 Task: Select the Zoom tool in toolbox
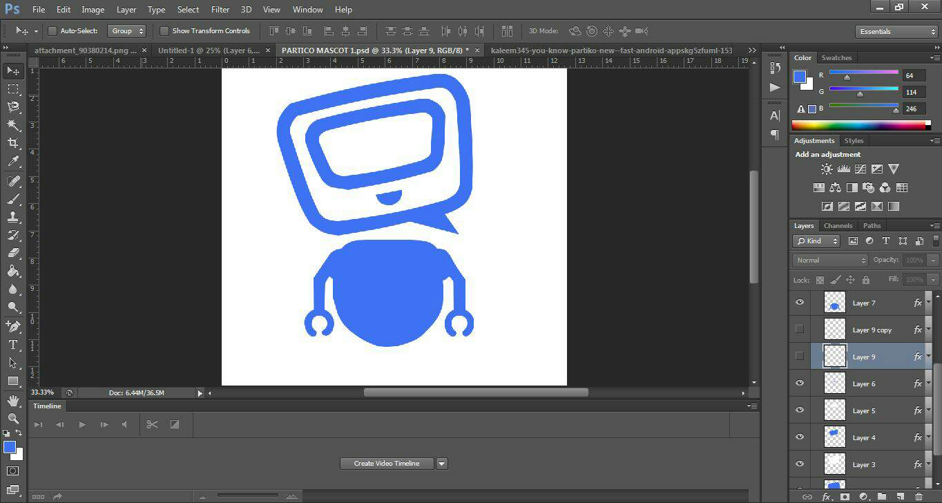pos(13,419)
